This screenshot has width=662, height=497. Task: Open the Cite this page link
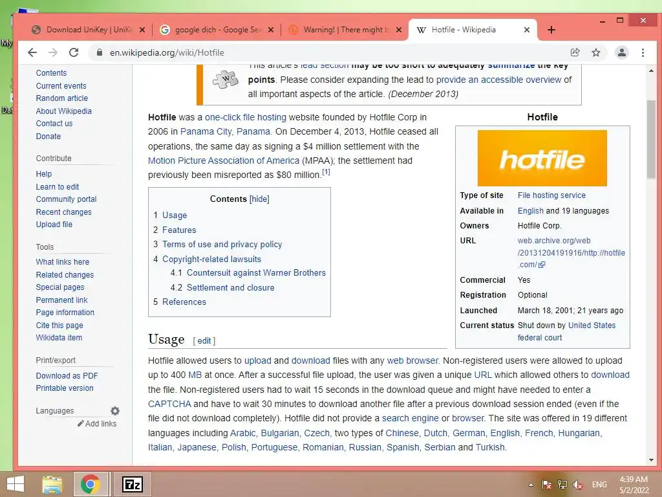coord(59,325)
